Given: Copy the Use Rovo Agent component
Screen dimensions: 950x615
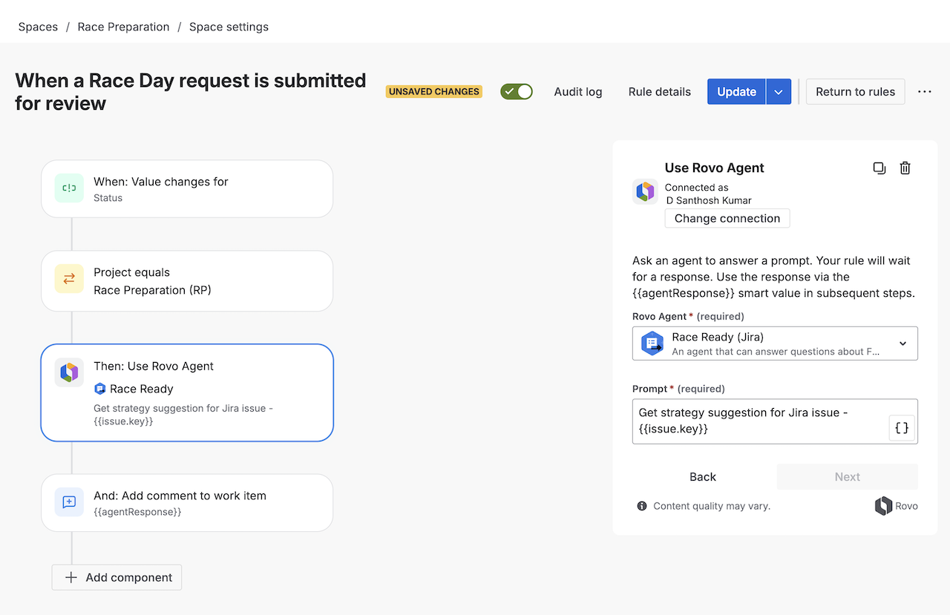Looking at the screenshot, I should click(x=879, y=168).
